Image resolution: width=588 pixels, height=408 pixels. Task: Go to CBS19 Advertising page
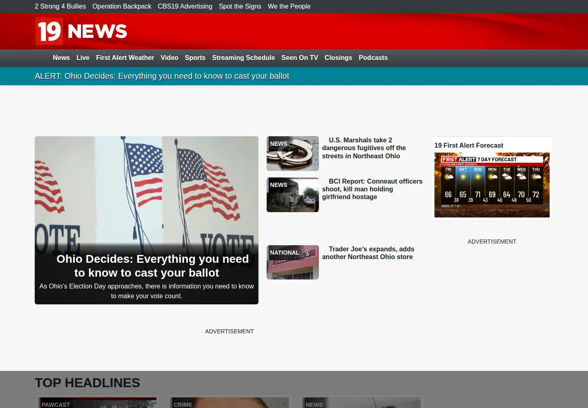click(x=185, y=6)
